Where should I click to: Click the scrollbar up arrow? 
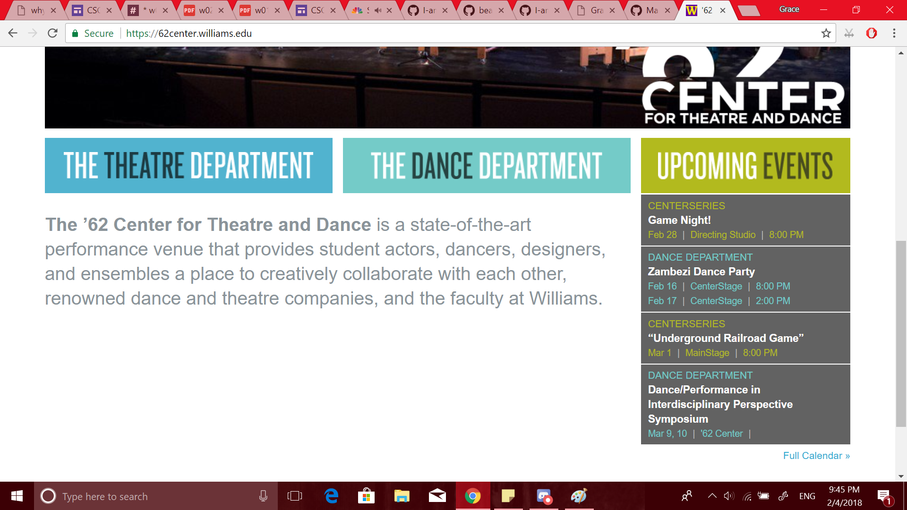click(901, 53)
